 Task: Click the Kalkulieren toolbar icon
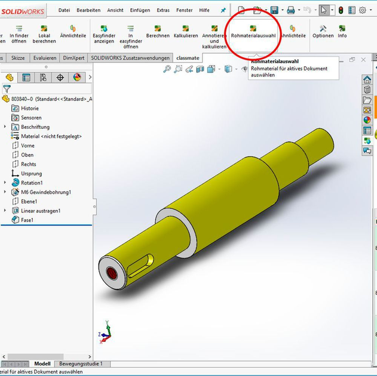[185, 32]
